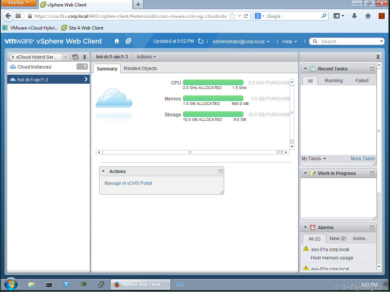The width and height of the screenshot is (390, 292).
Task: Reload the page in Firefox
Action: click(246, 16)
